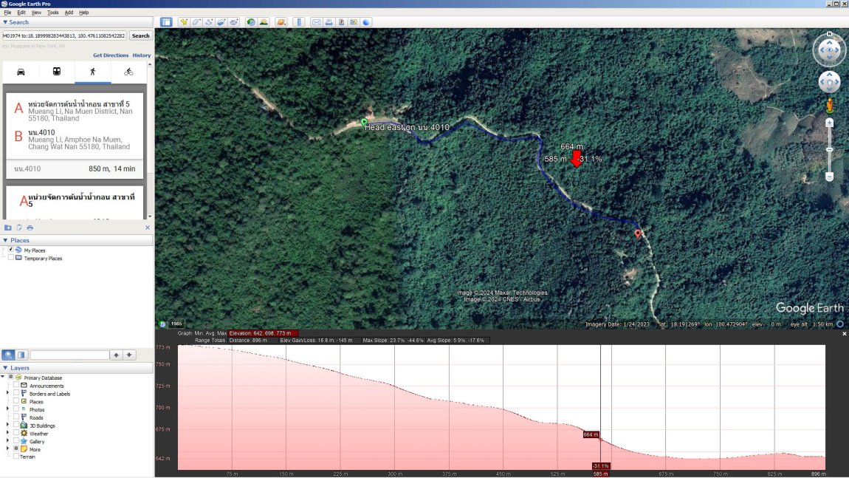Email the current view

[317, 22]
